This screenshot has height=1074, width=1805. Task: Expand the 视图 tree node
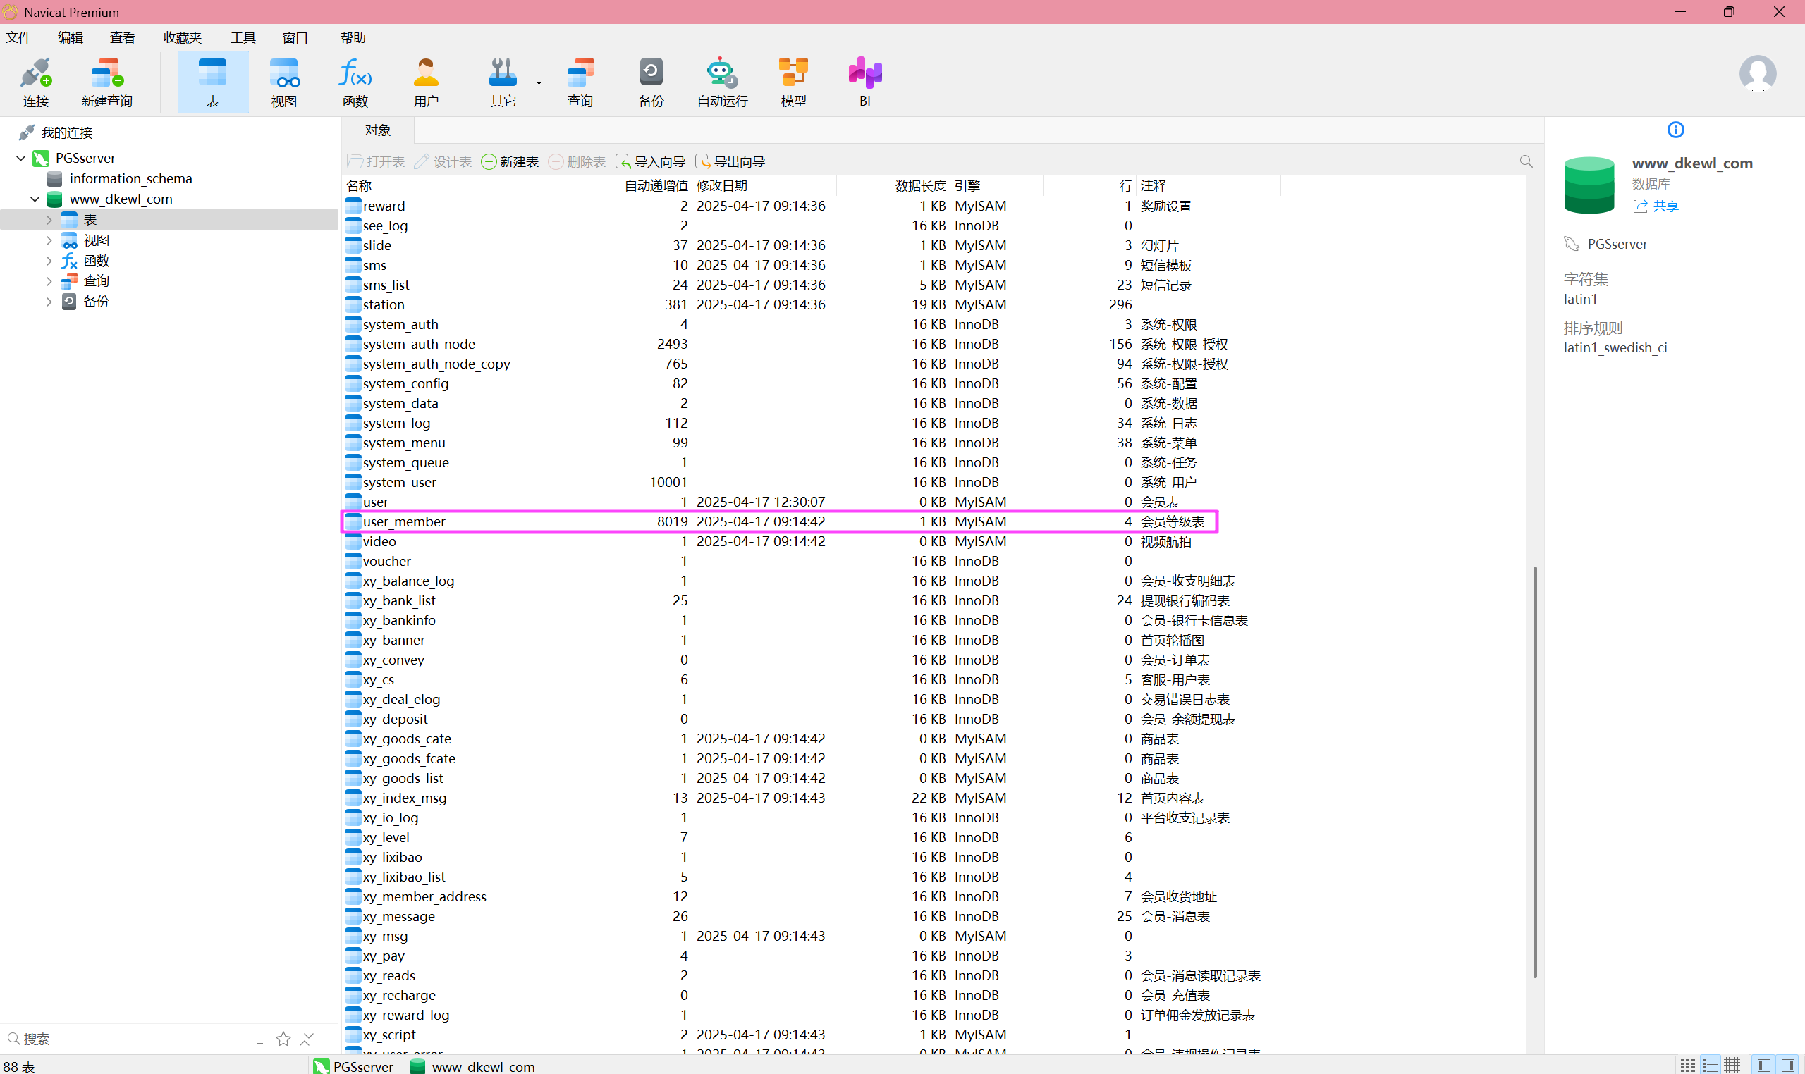tap(49, 240)
